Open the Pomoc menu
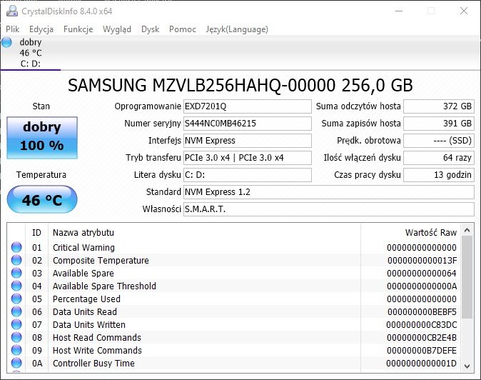The height and width of the screenshot is (380, 481). [x=183, y=29]
